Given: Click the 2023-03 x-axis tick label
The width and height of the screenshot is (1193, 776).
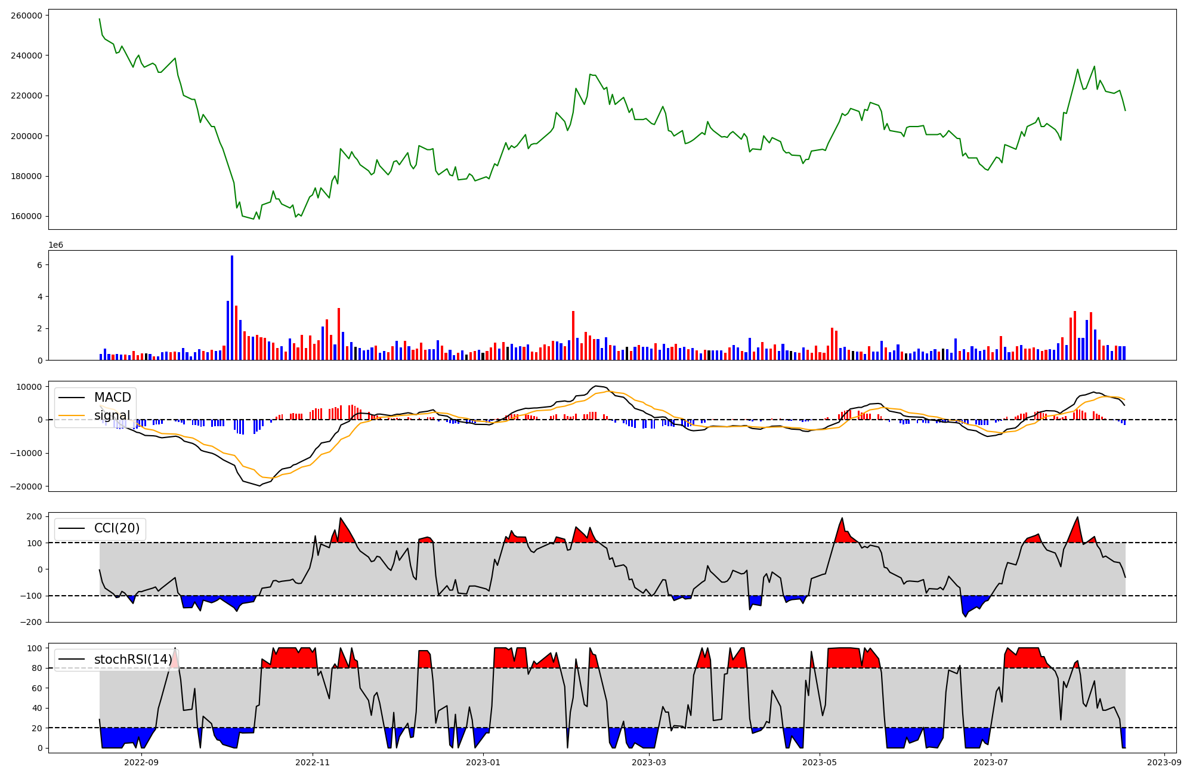Looking at the screenshot, I should tap(648, 762).
